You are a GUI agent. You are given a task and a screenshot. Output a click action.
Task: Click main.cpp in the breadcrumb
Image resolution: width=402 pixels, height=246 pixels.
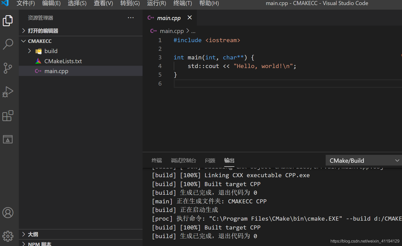click(x=172, y=31)
